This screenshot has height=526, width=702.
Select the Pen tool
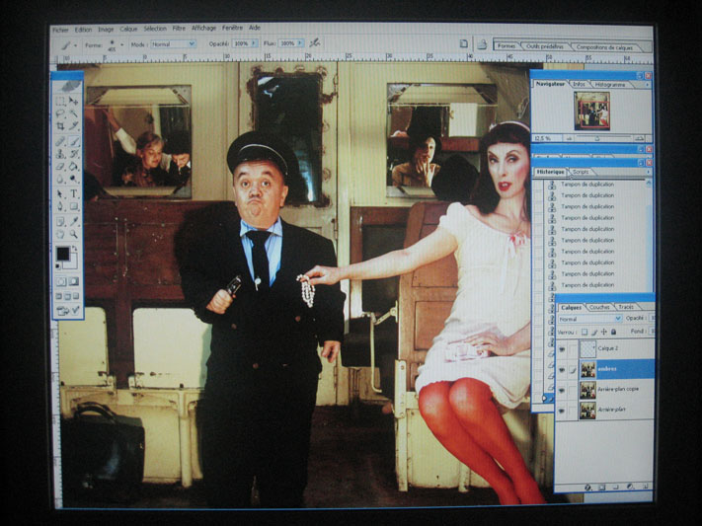pos(60,206)
